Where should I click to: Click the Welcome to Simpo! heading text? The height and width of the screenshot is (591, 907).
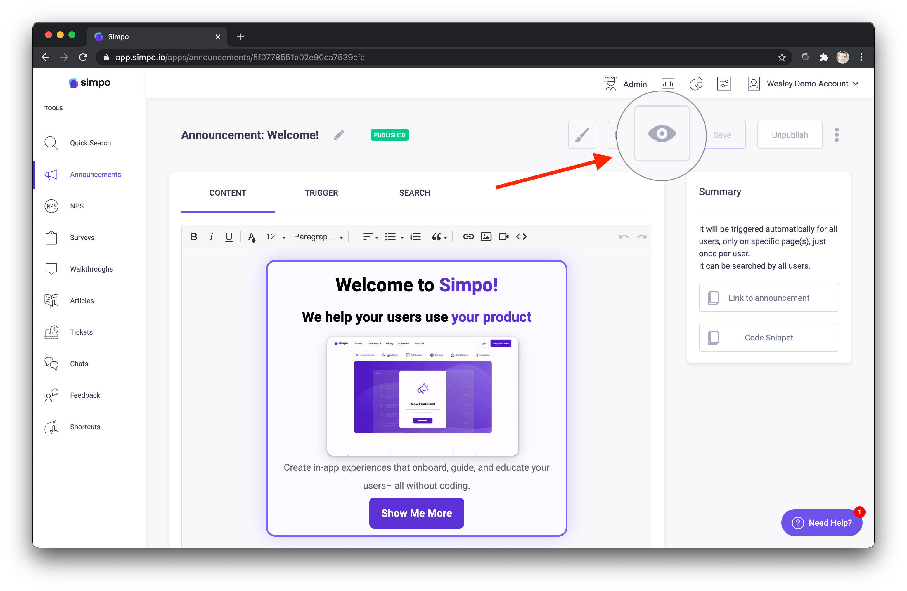click(416, 285)
